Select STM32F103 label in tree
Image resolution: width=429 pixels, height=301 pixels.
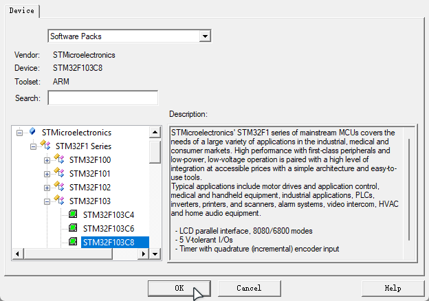90,201
